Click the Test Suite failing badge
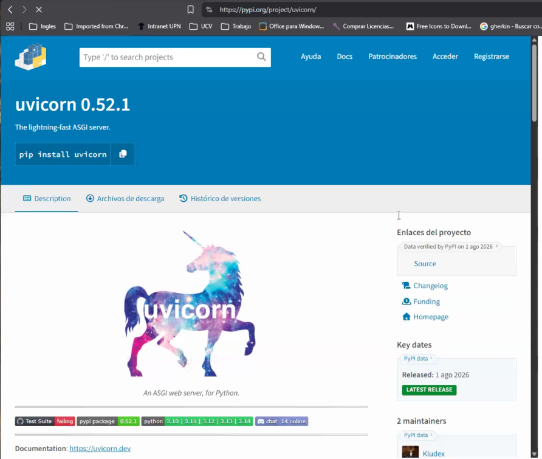 click(45, 421)
